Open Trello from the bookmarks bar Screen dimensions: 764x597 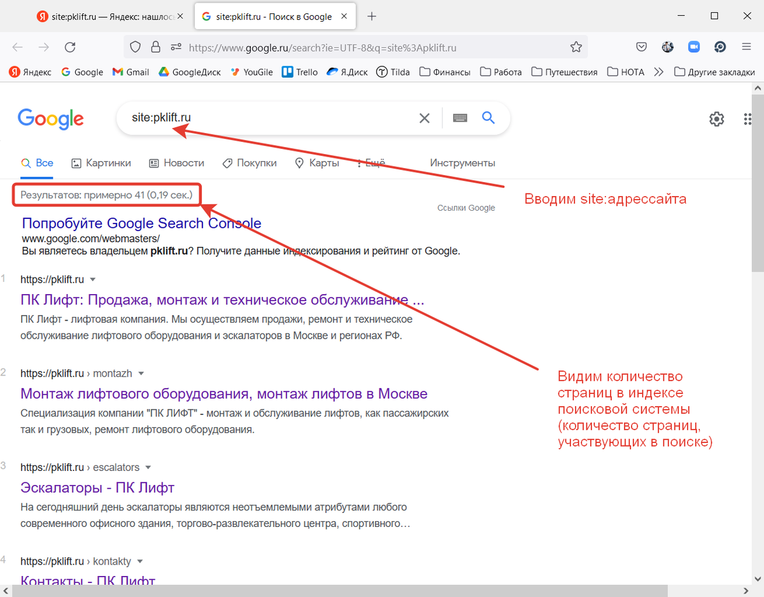(299, 72)
